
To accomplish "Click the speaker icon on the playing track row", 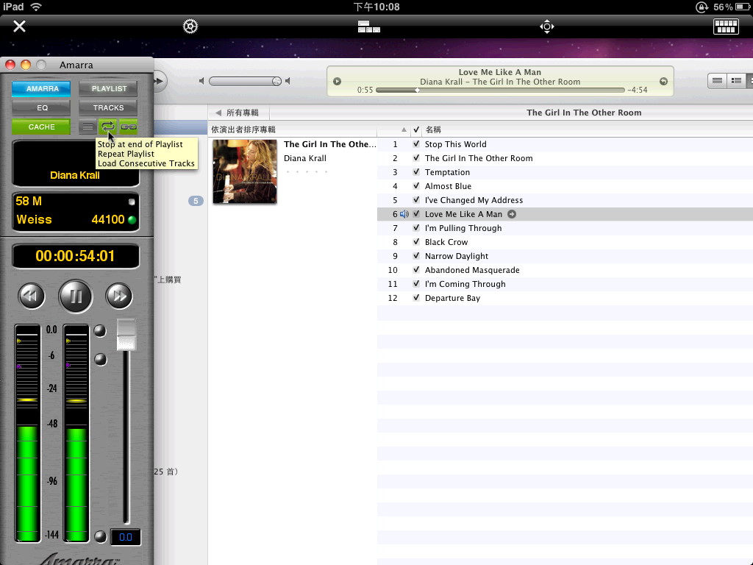I will pos(404,214).
